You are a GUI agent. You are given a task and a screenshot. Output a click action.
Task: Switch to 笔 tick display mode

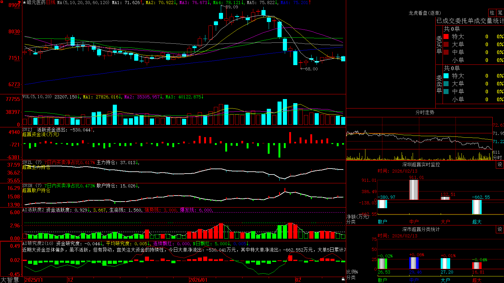500,13
